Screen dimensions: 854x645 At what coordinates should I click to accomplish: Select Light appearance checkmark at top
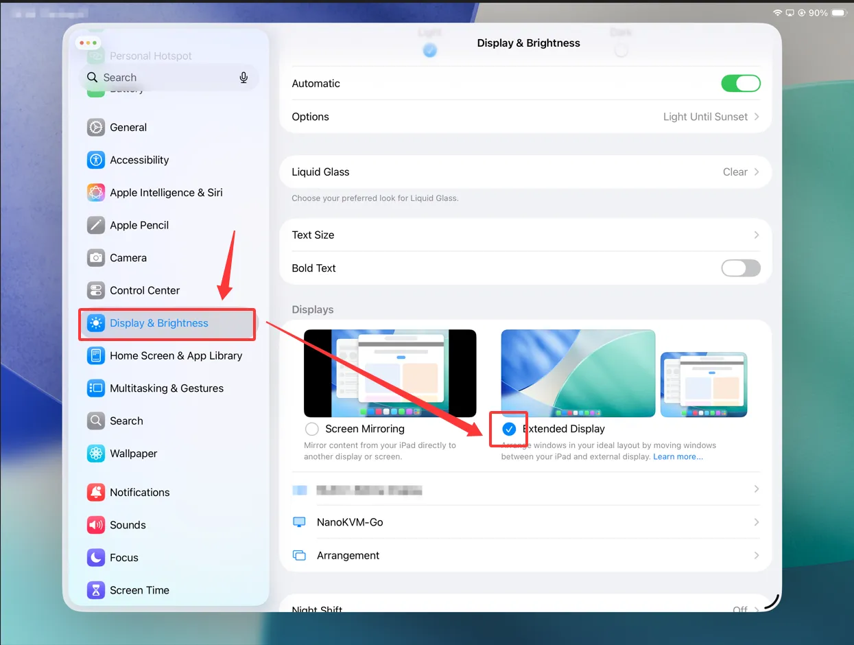(430, 50)
